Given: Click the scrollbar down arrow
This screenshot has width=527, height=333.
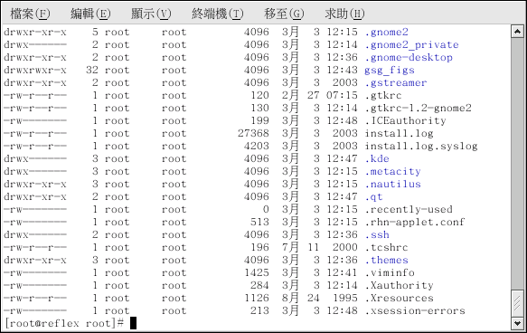Looking at the screenshot, I should tap(517, 323).
